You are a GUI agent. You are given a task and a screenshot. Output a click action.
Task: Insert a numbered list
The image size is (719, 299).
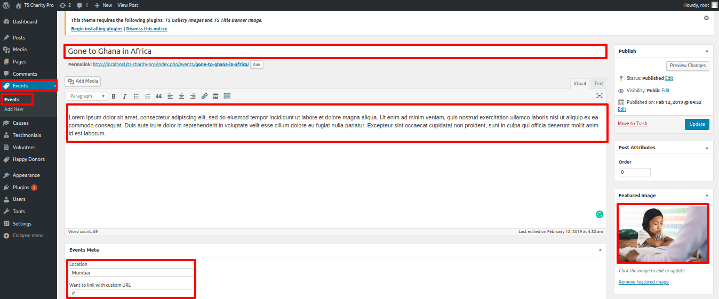148,96
